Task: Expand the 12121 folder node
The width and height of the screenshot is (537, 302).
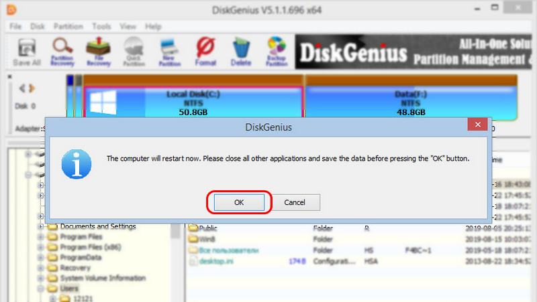Action: point(53,299)
